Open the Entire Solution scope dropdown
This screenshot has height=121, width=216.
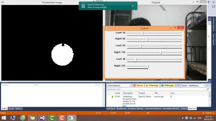pos(119,85)
